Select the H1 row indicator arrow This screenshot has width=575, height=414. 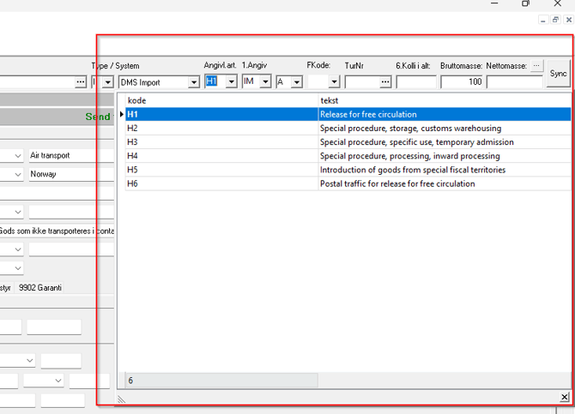coord(122,114)
